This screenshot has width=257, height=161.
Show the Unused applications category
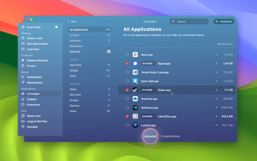pyautogui.click(x=90, y=35)
